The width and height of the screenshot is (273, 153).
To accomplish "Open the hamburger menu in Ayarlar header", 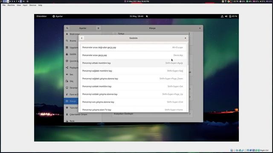I will click(98, 28).
